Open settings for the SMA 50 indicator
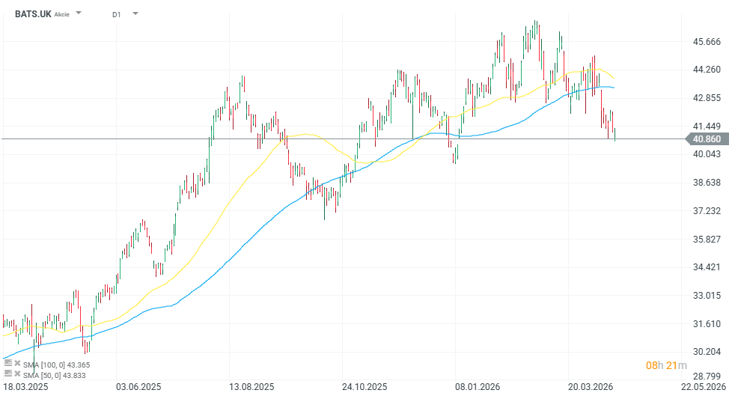738x399 pixels. click(7, 373)
